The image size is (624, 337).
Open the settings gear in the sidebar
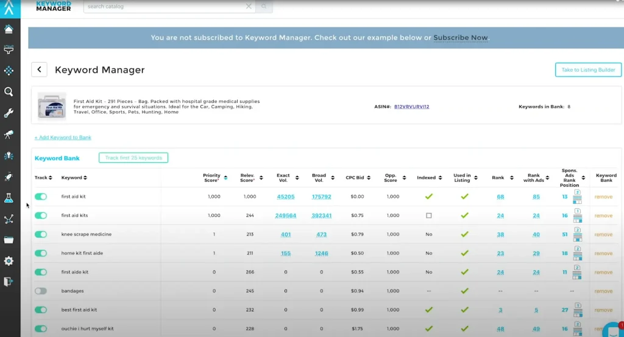(9, 261)
